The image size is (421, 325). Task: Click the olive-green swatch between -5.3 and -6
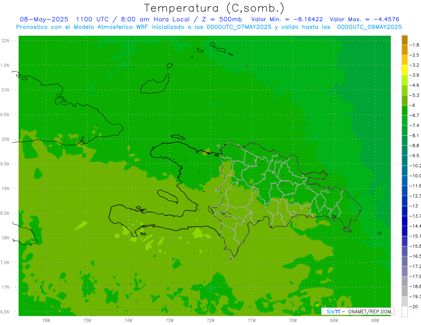tap(405, 100)
